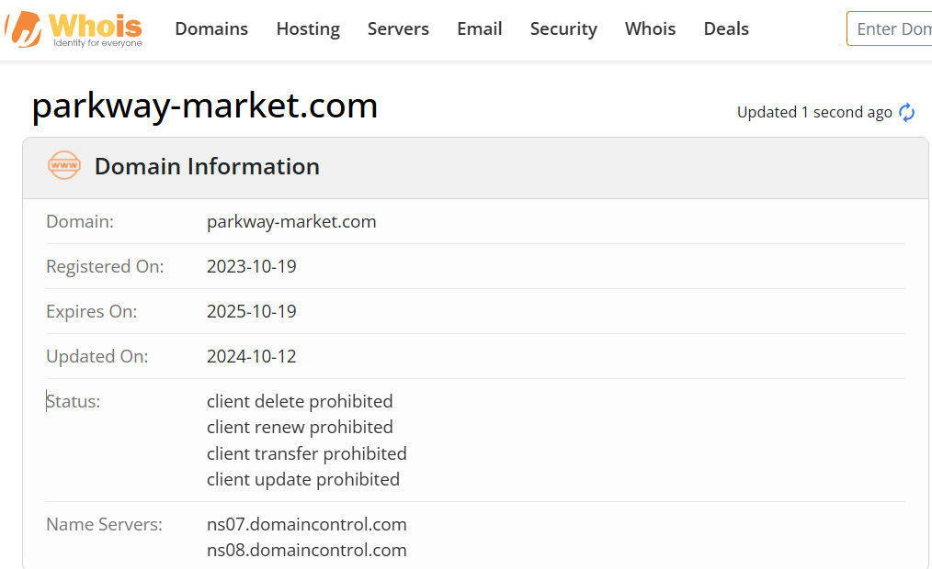Click the client renew prohibited status
The image size is (932, 569).
click(x=300, y=427)
